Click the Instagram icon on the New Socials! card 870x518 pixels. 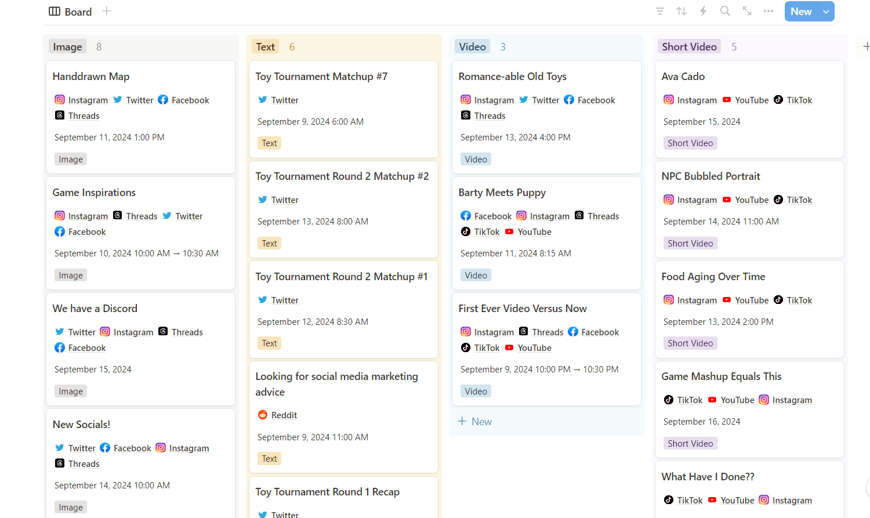[161, 448]
